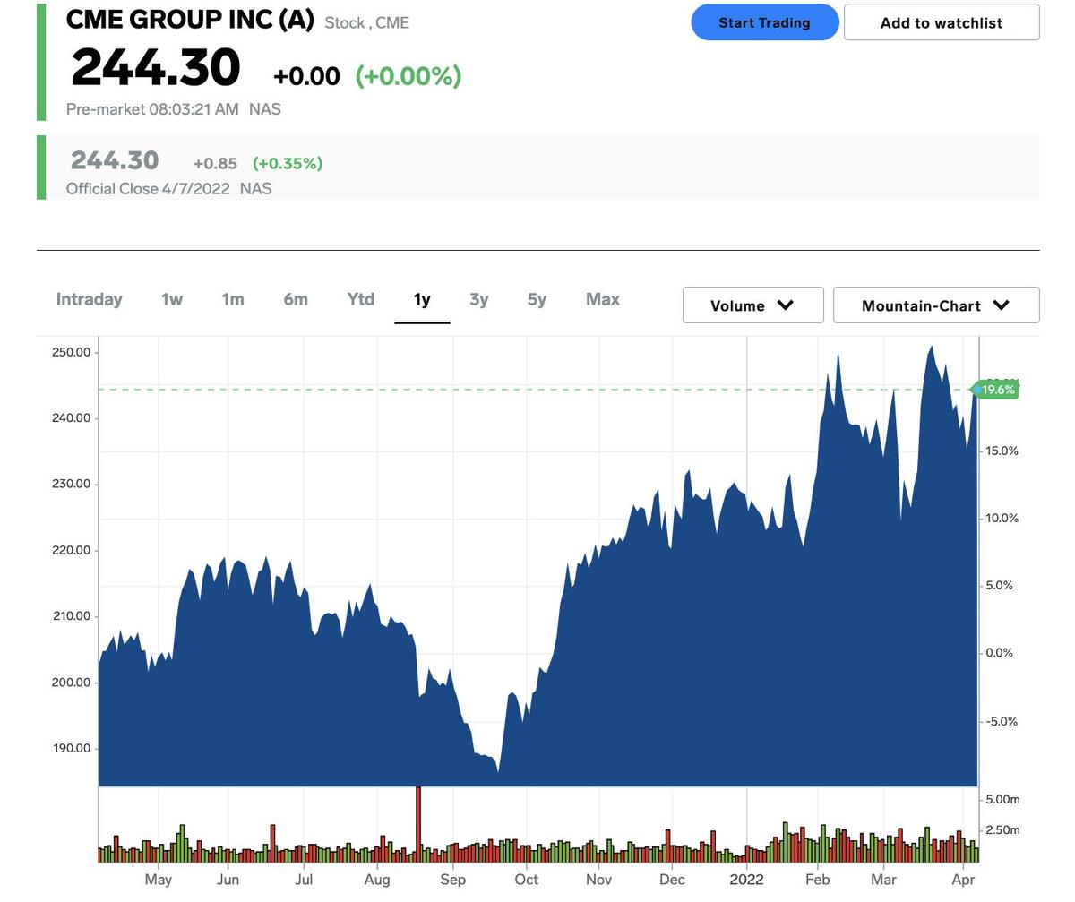The width and height of the screenshot is (1075, 902).
Task: Open the Volume indicator dropdown
Action: [752, 305]
